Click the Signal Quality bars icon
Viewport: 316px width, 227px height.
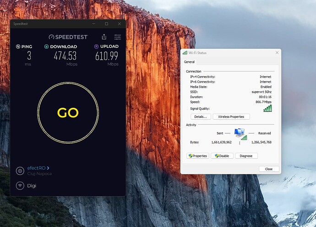[x=267, y=108]
